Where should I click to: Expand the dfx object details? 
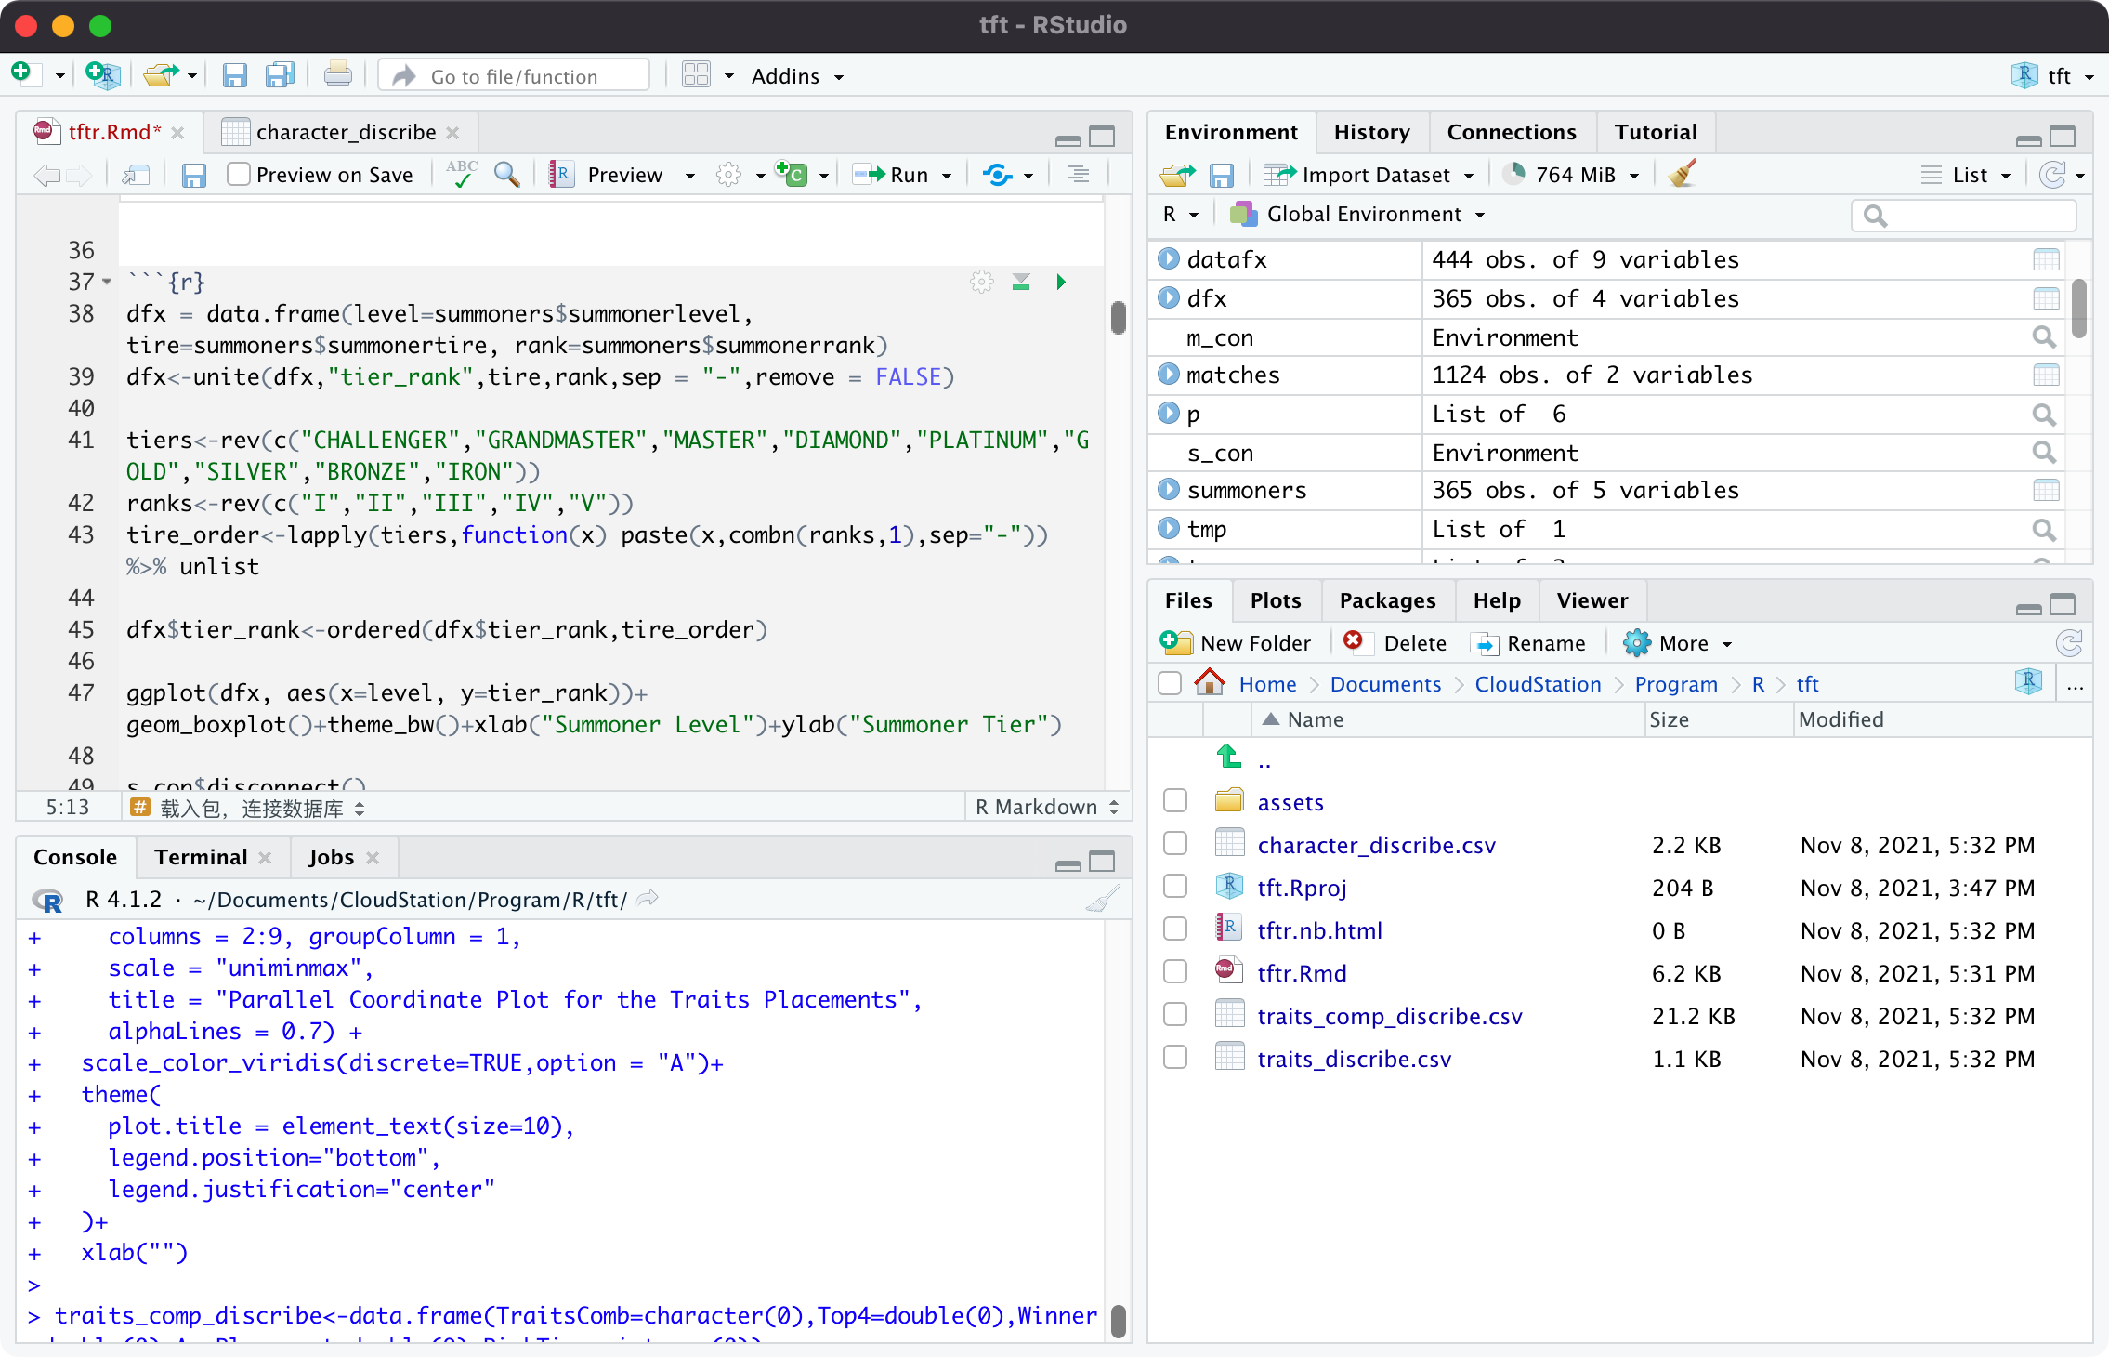(x=1169, y=297)
